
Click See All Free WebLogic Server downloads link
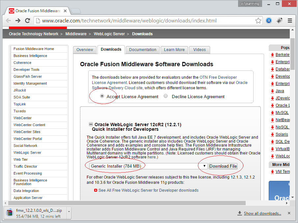pos(149,190)
